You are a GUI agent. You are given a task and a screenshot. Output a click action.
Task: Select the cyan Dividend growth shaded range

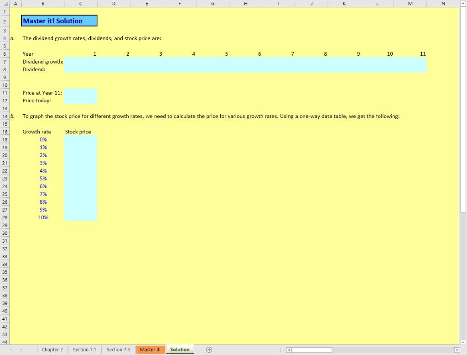tap(245, 62)
